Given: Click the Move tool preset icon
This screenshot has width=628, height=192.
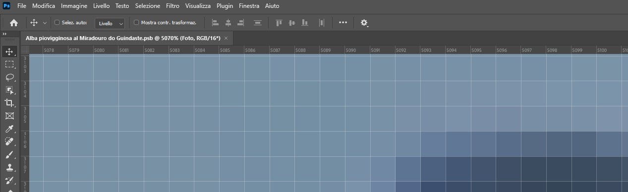Looking at the screenshot, I should 34,23.
